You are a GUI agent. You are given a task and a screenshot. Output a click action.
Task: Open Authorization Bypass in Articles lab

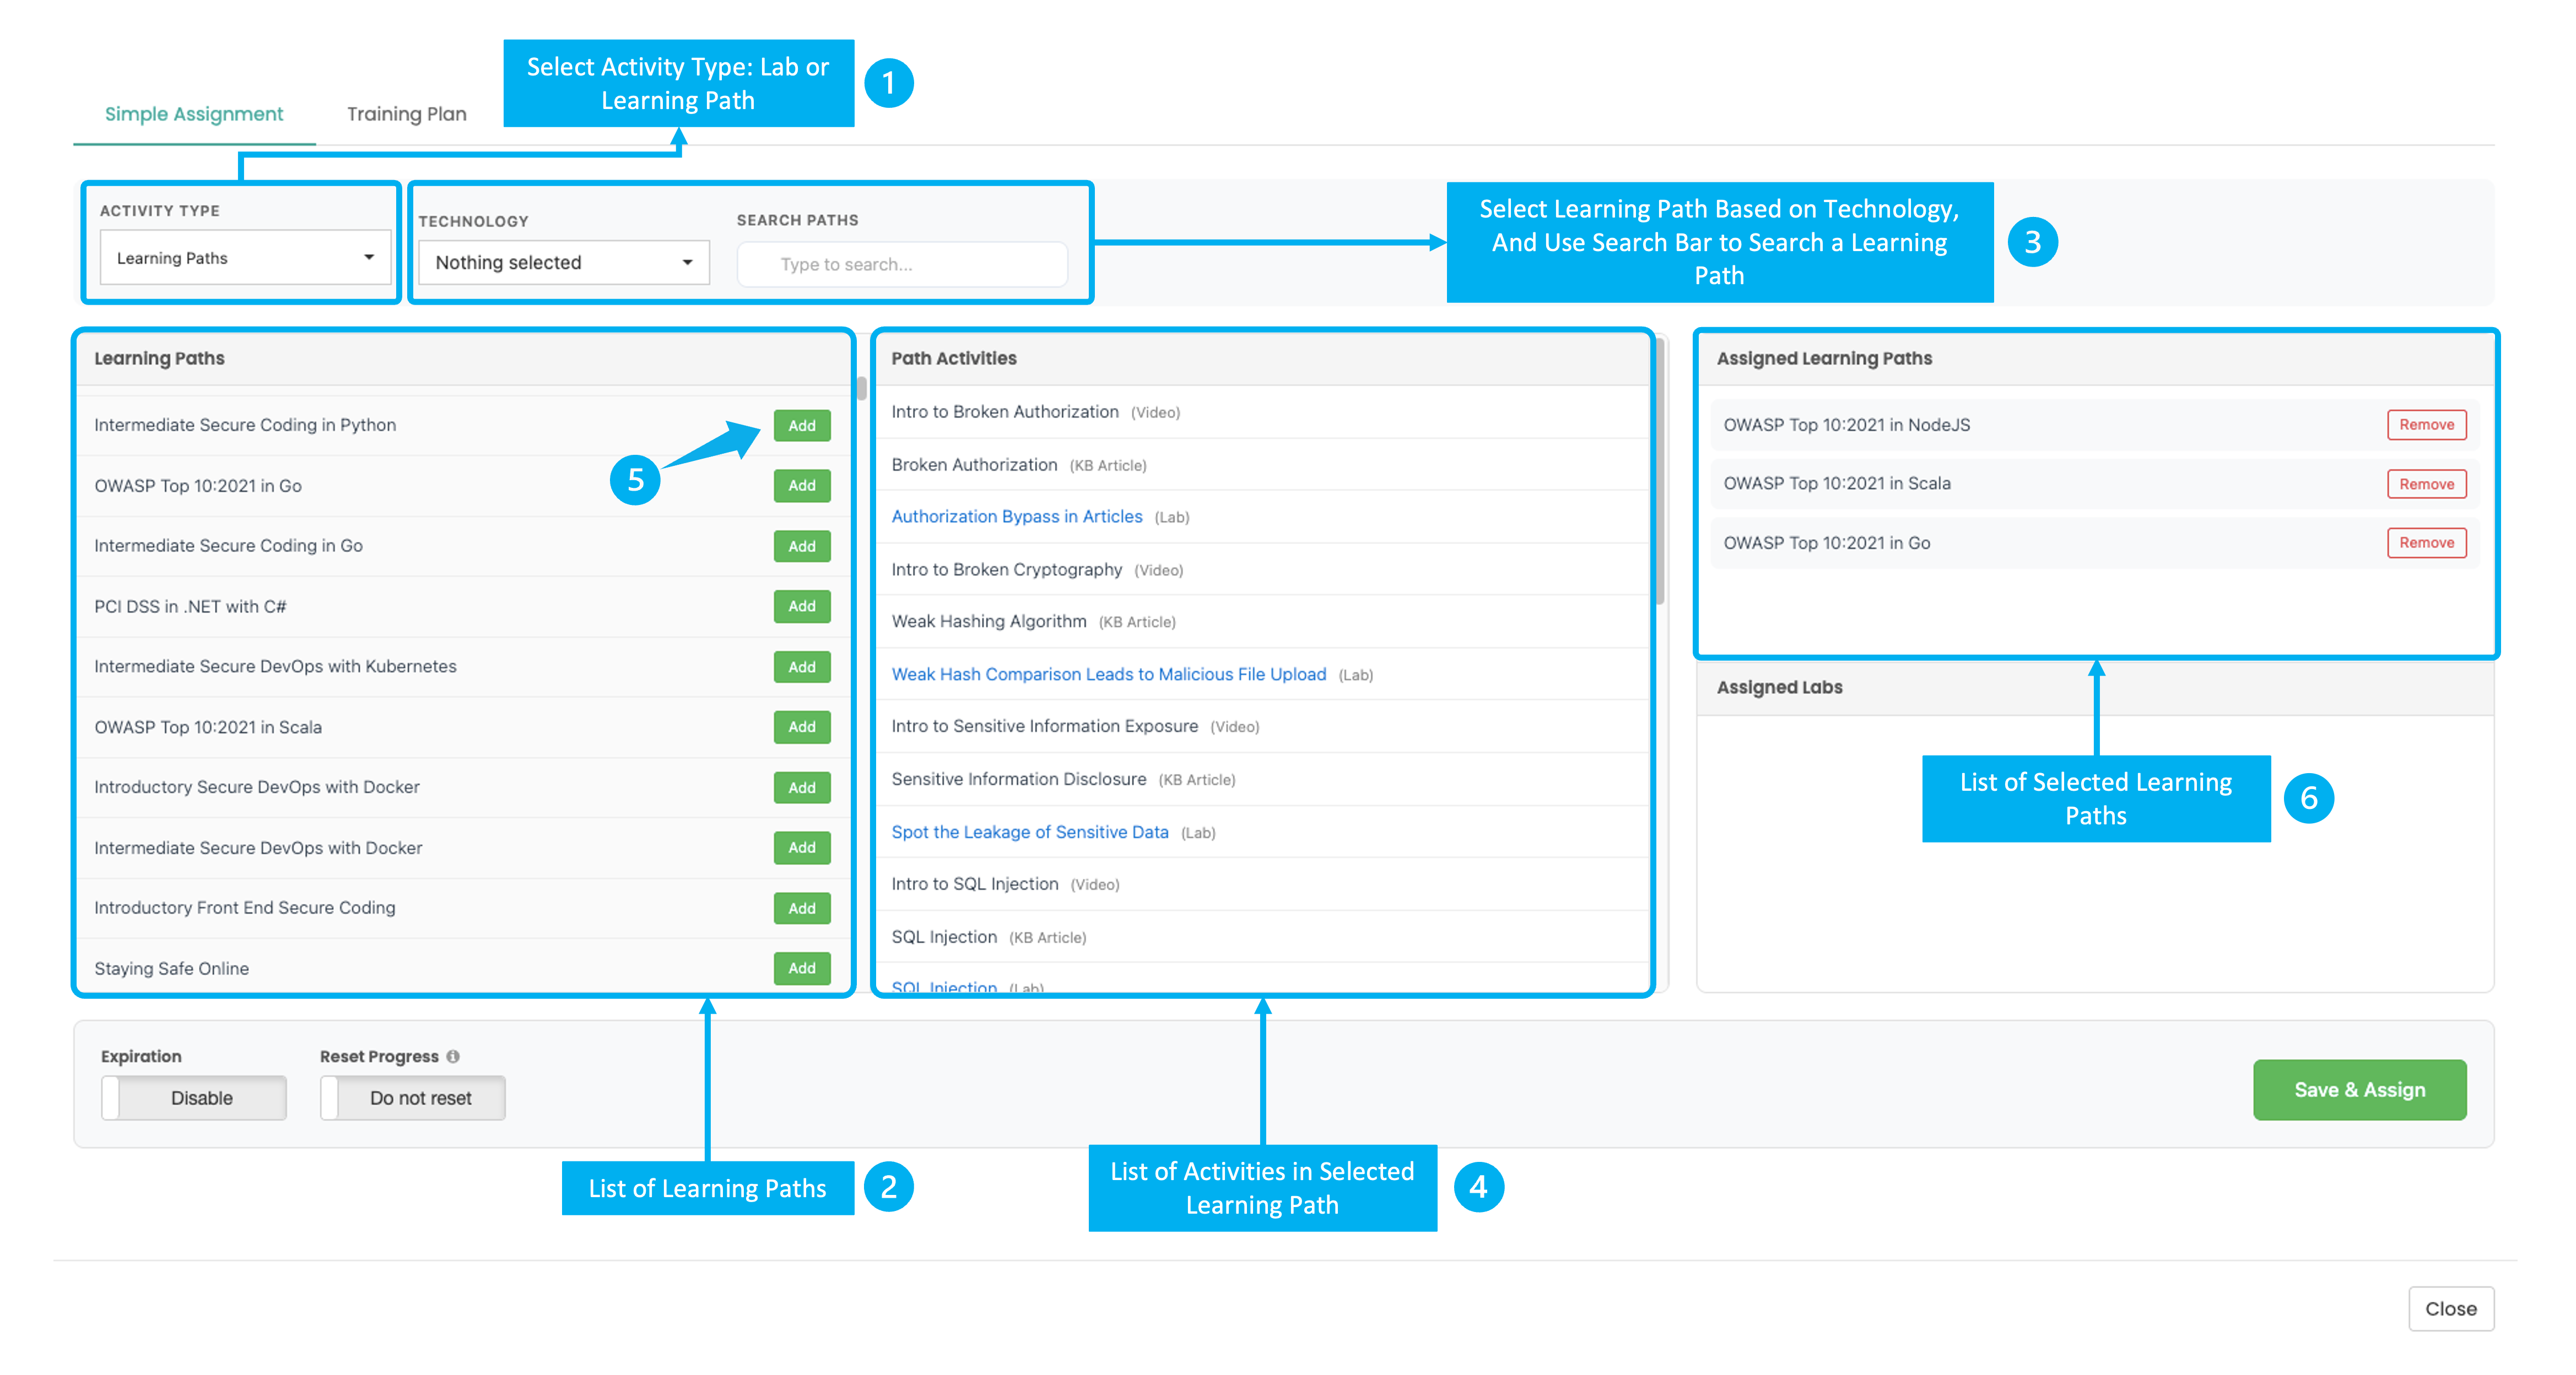(x=1016, y=517)
